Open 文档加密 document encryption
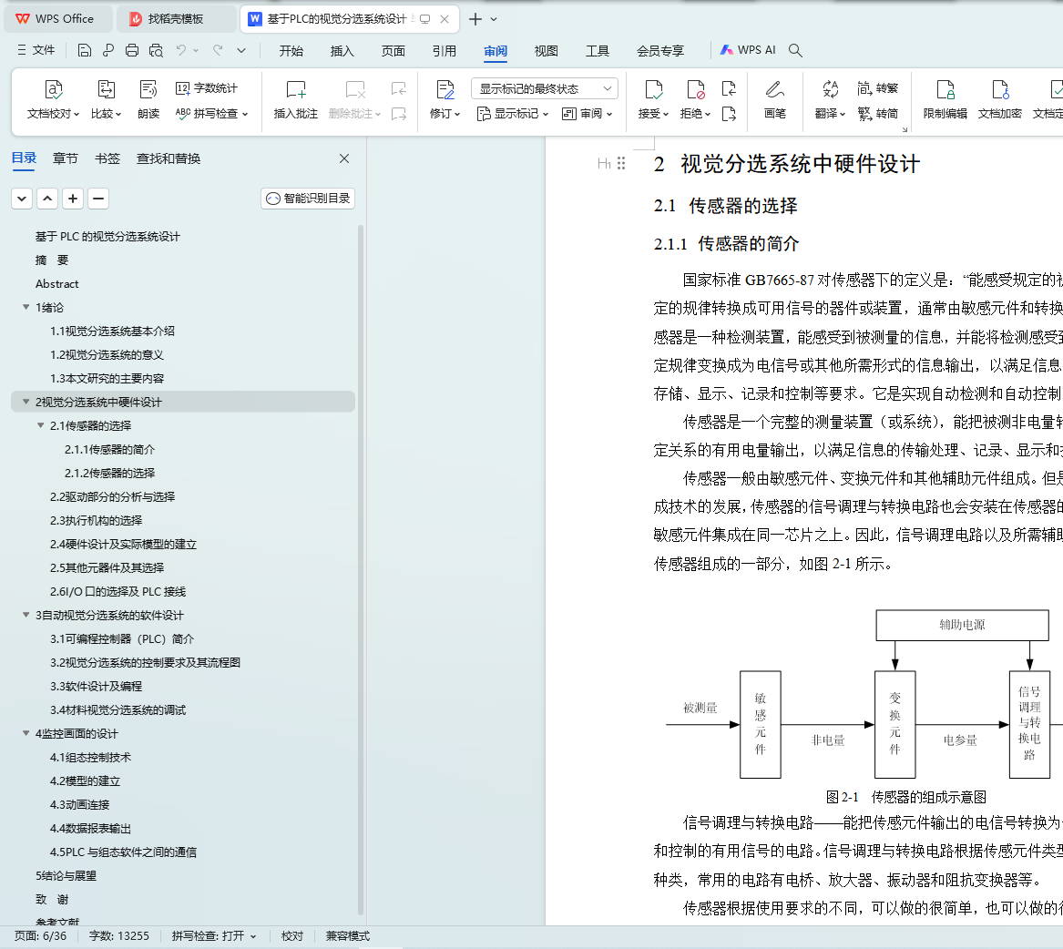Screen dimensions: 1063x949 pyautogui.click(x=1000, y=99)
